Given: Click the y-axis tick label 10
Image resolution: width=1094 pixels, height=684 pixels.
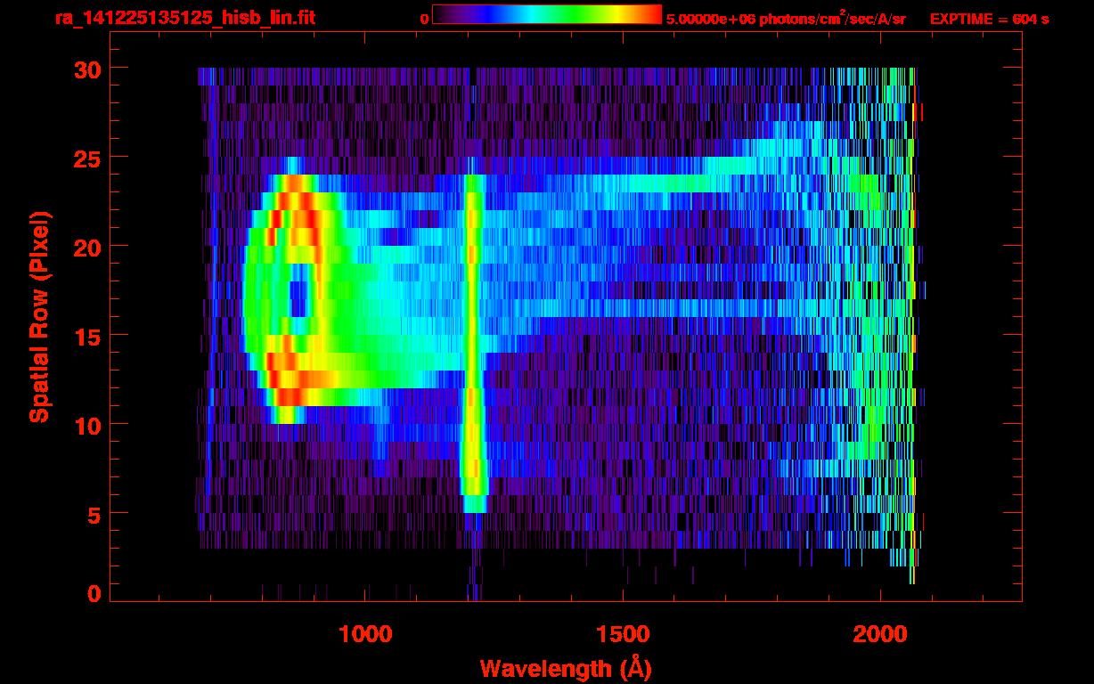Looking at the screenshot, I should point(86,425).
